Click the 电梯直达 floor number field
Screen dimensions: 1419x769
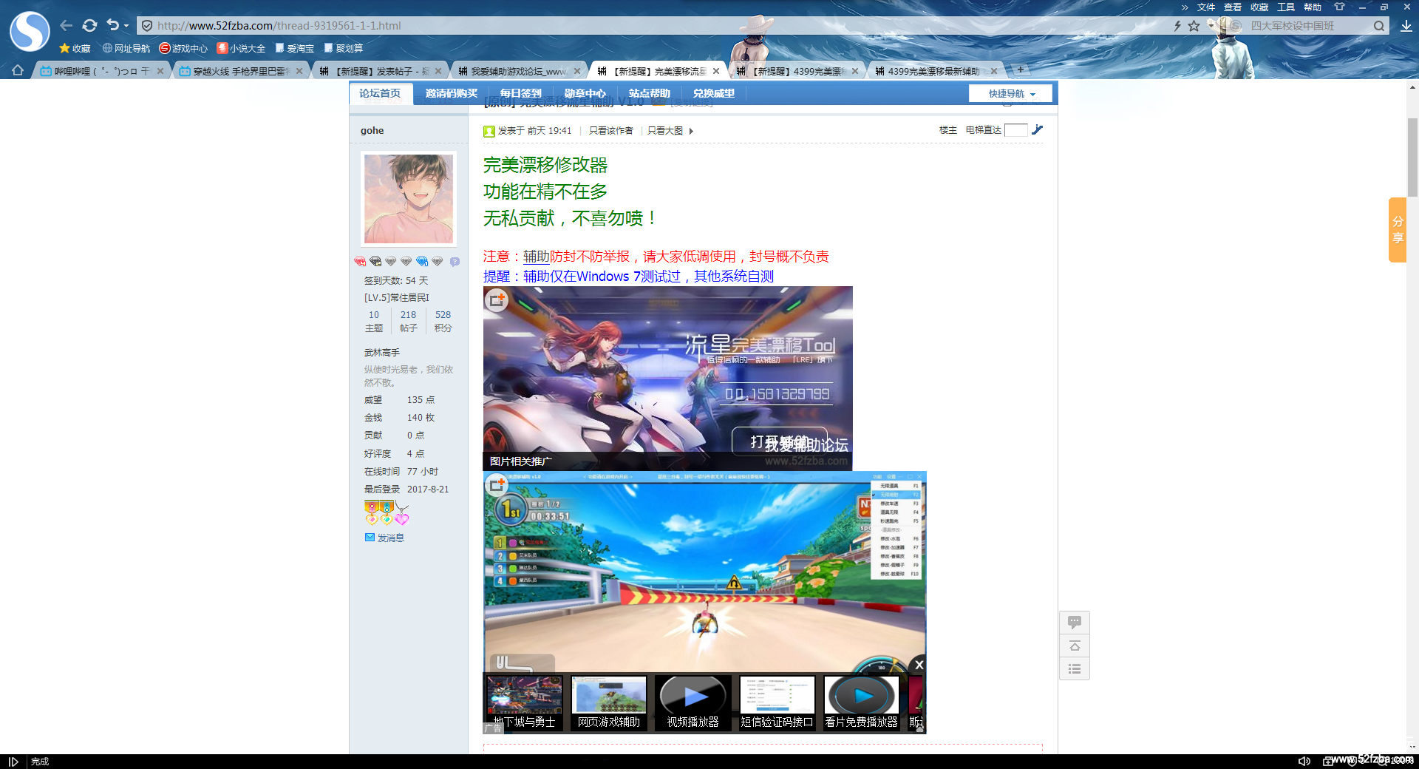1016,130
